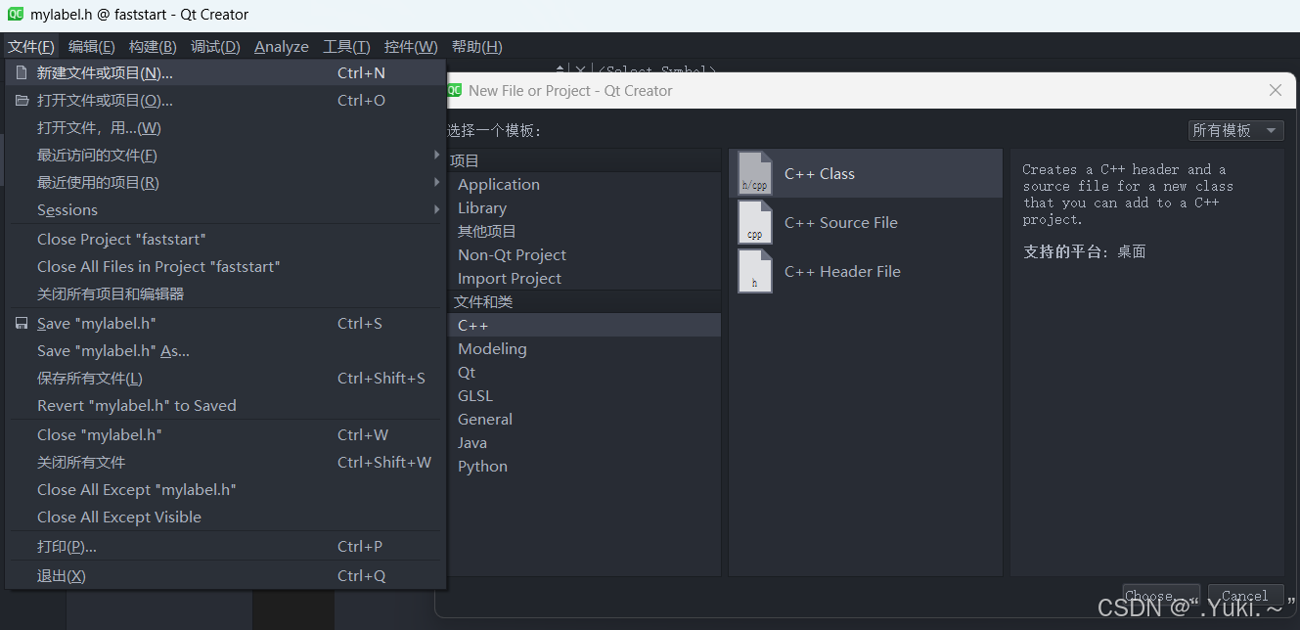
Task: Expand 最近访问的文件 submenu arrow
Action: 436,155
